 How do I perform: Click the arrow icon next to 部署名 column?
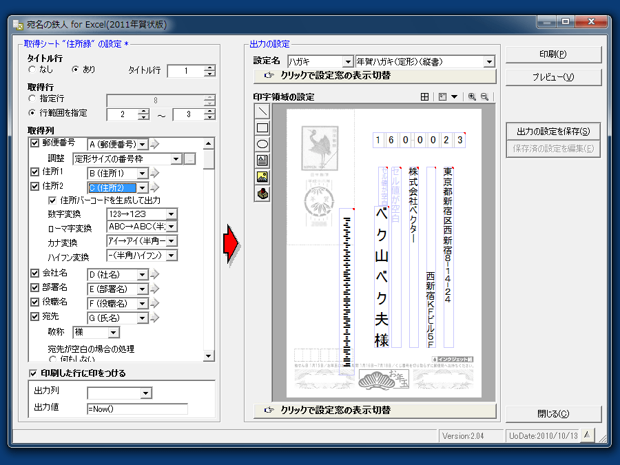point(155,289)
